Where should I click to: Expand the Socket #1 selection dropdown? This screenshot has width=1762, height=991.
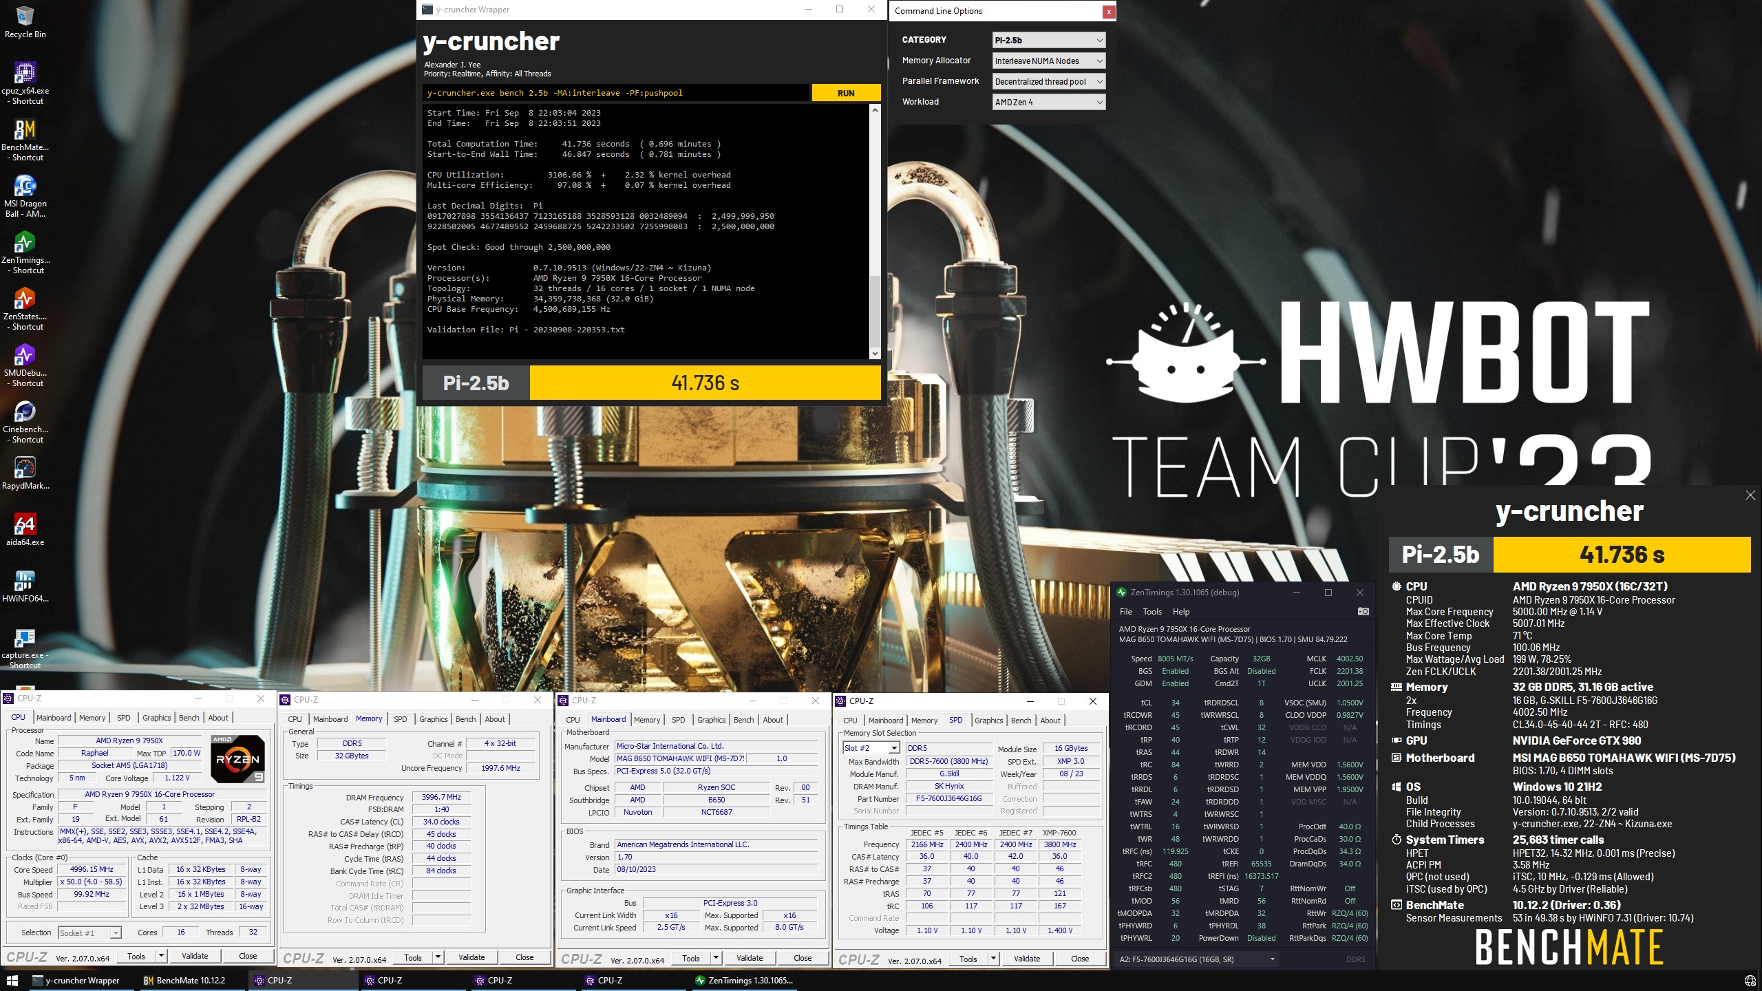point(89,933)
